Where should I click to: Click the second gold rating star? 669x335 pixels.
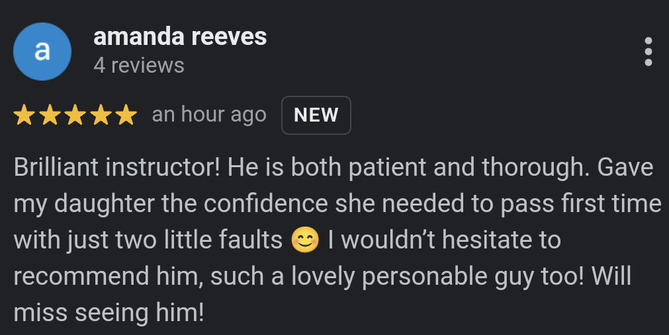[50, 116]
